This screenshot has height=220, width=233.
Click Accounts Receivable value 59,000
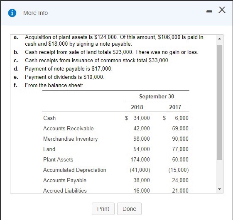click(180, 129)
